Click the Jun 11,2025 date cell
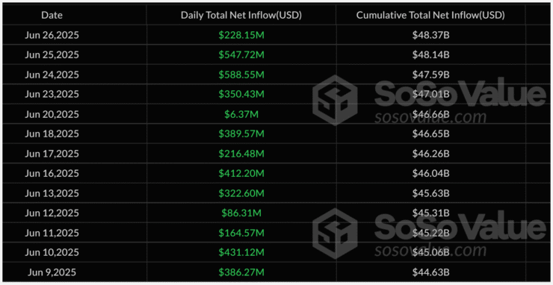The height and width of the screenshot is (285, 553). 52,233
